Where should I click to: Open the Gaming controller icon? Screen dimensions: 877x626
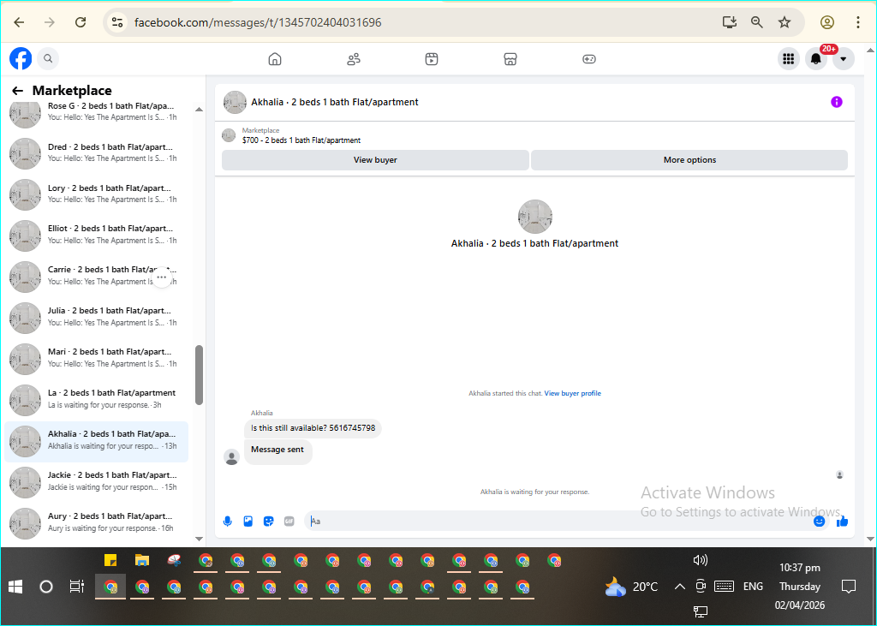pos(589,59)
